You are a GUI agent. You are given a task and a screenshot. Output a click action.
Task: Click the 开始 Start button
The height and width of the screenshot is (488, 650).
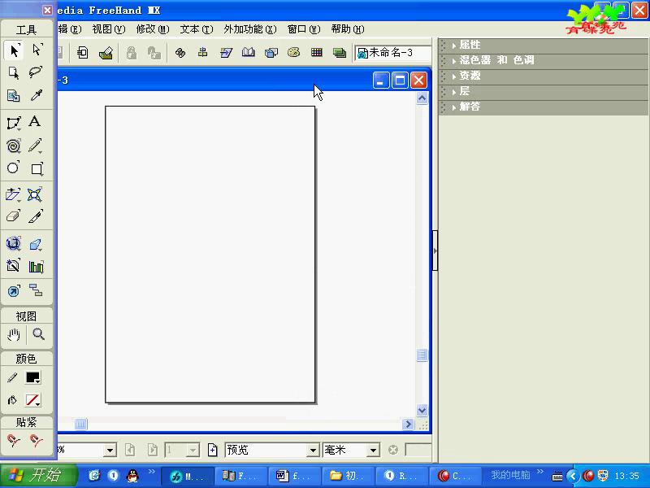[x=38, y=476]
